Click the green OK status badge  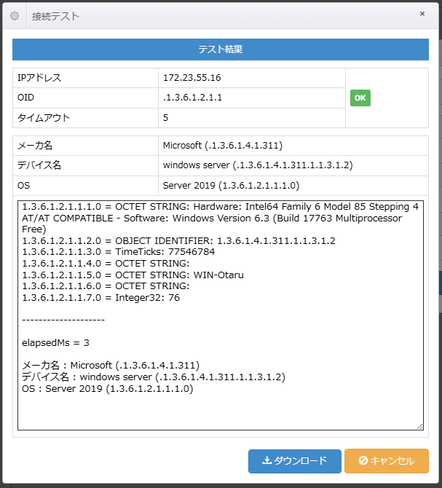tap(360, 98)
